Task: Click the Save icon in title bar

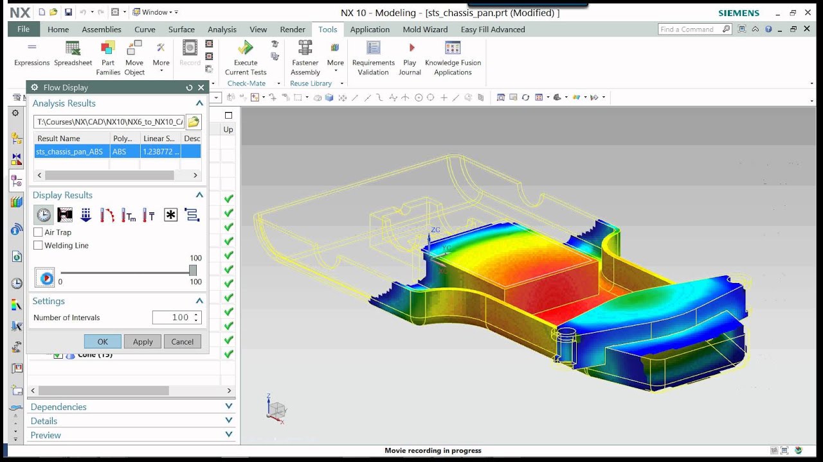Action: click(68, 12)
